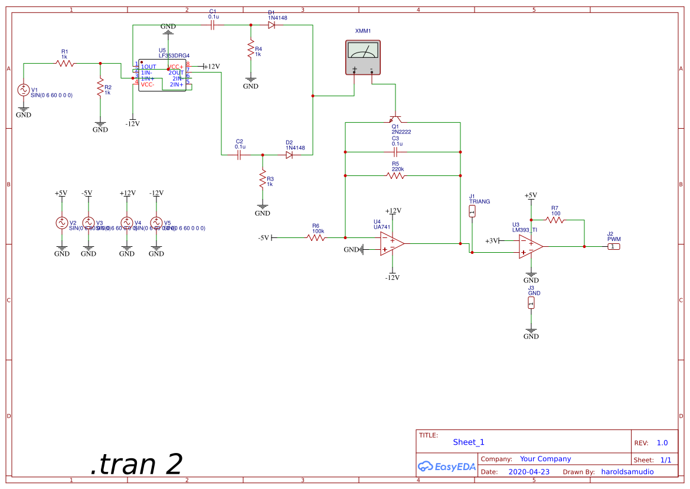The image size is (690, 489).
Task: Select the "Sheet_1" title text
Action: click(x=469, y=442)
